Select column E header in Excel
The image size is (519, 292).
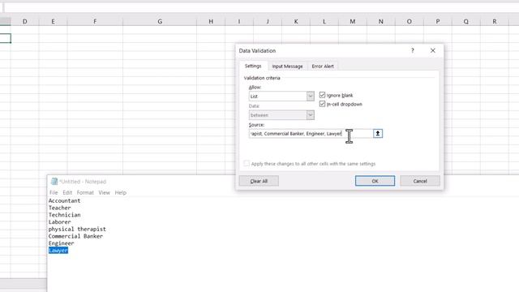[53, 22]
